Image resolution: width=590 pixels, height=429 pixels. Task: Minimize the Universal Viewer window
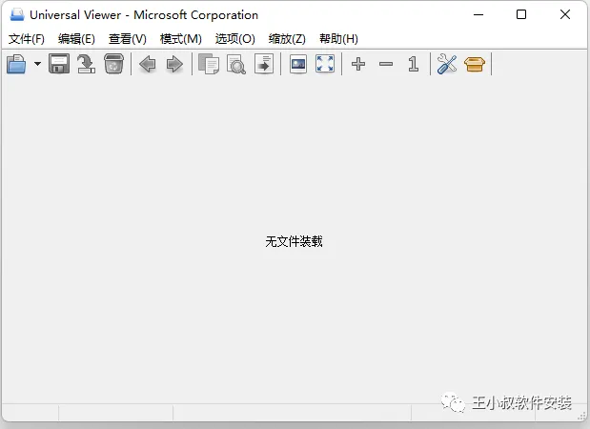click(478, 14)
